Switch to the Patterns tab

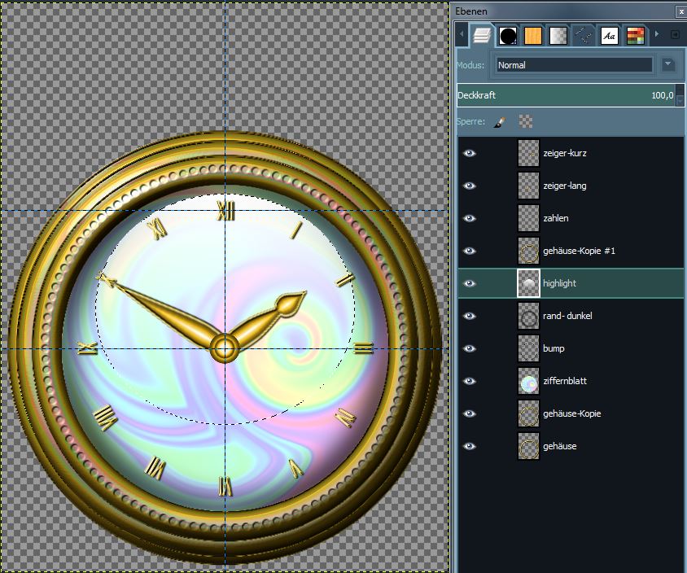coord(533,36)
